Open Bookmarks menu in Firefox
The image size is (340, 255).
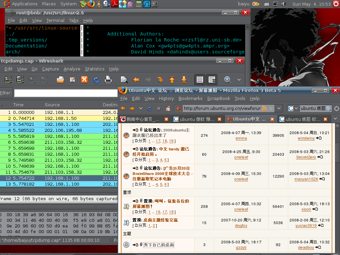pyautogui.click(x=190, y=98)
